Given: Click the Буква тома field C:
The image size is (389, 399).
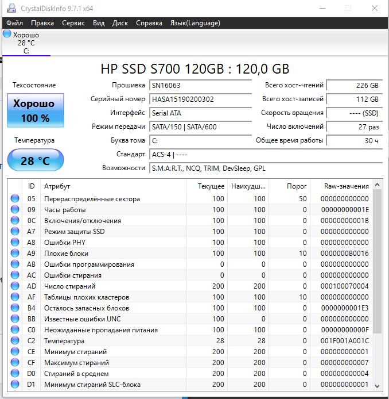Looking at the screenshot, I should (201, 140).
